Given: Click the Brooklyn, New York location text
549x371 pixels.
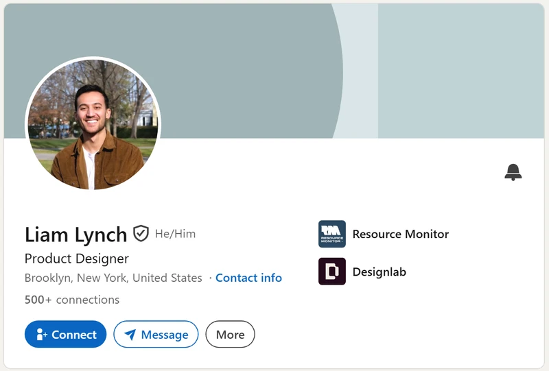Looking at the screenshot, I should tap(113, 278).
